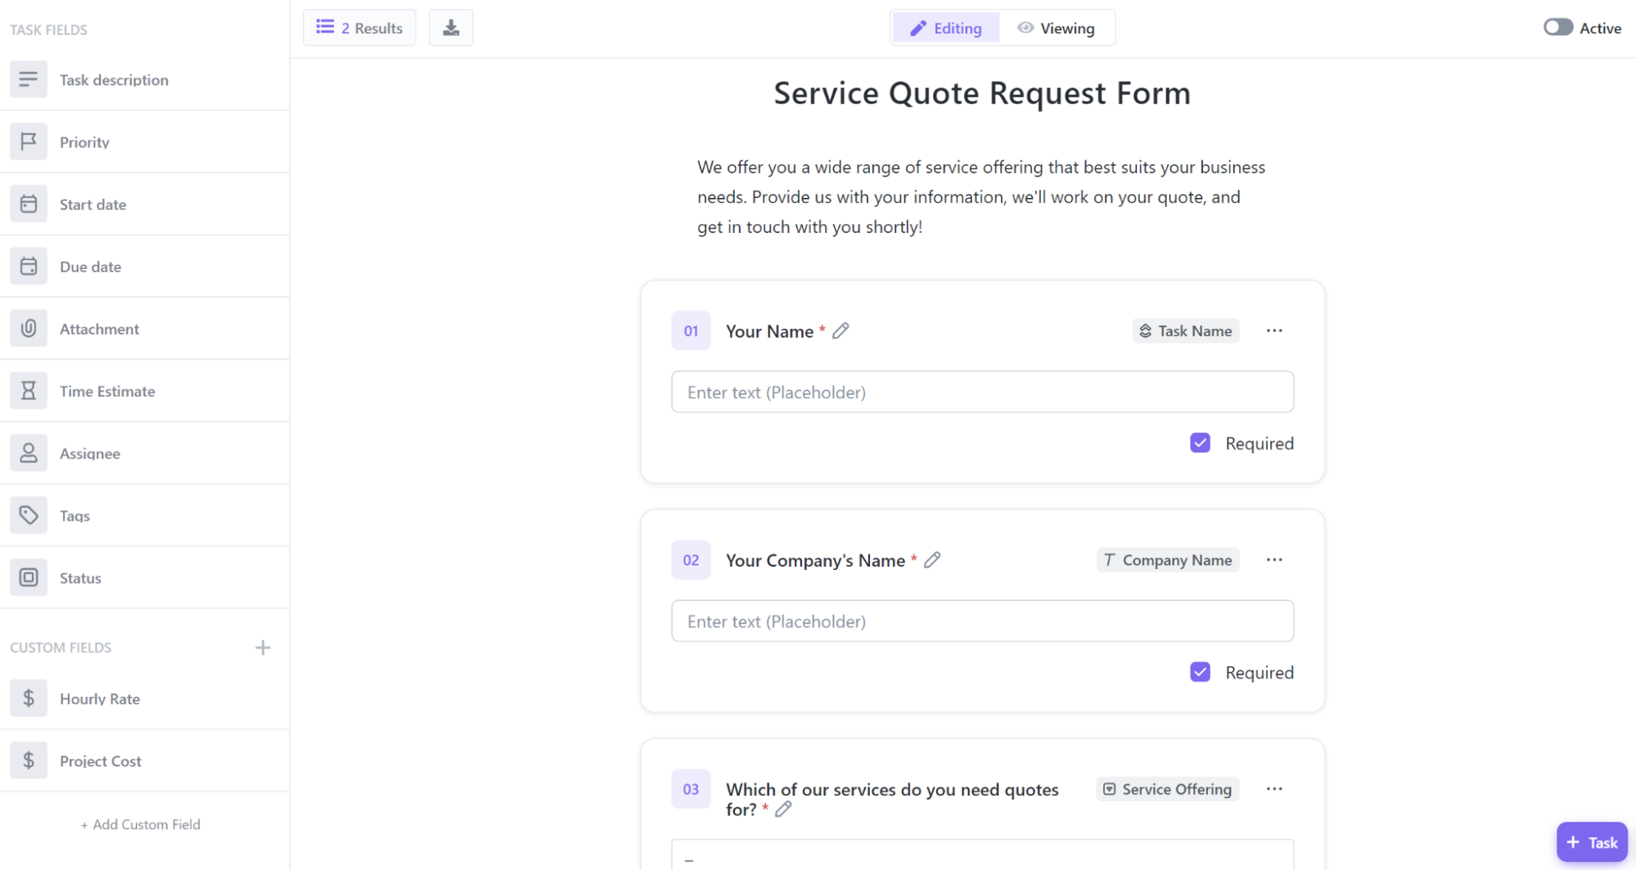
Task: Switch to Viewing mode
Action: (x=1057, y=29)
